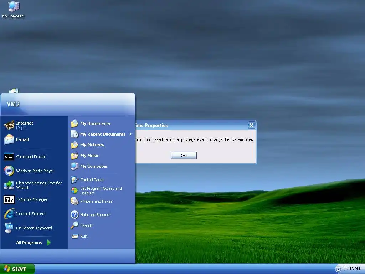Click the Mypal browser name text
This screenshot has height=274, width=365.
[21, 128]
